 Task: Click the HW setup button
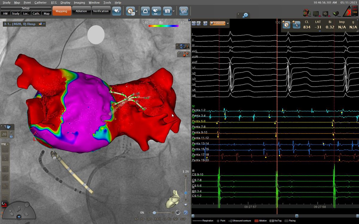pos(5,13)
